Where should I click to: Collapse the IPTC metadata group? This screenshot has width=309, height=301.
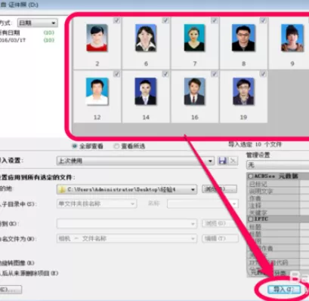click(x=251, y=219)
